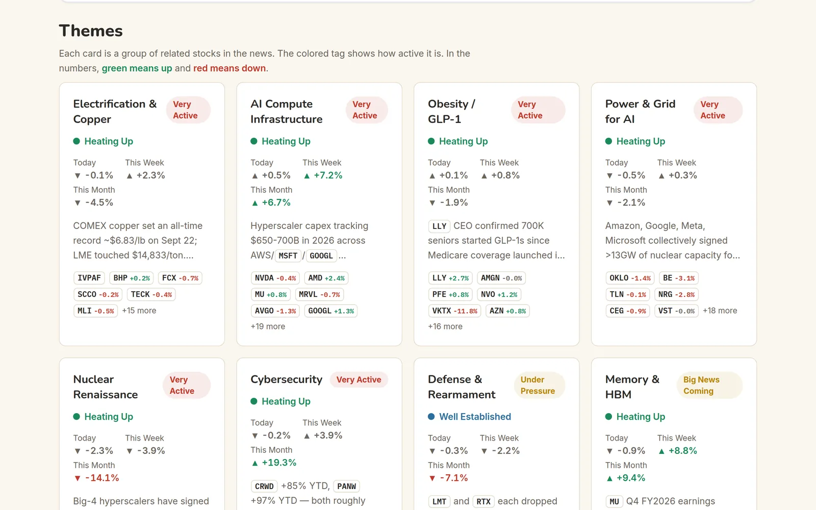
Task: Click MSFT tag in hyperscaler capex text
Action: pos(288,256)
